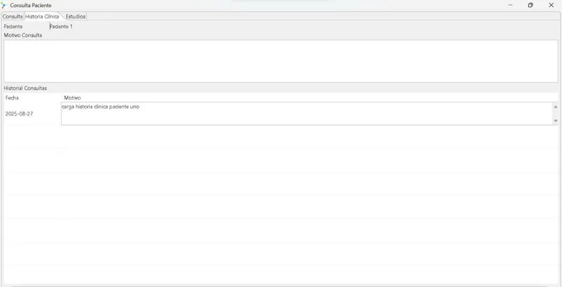This screenshot has width=562, height=287.
Task: Close the Consulta Paciente window
Action: (551, 5)
